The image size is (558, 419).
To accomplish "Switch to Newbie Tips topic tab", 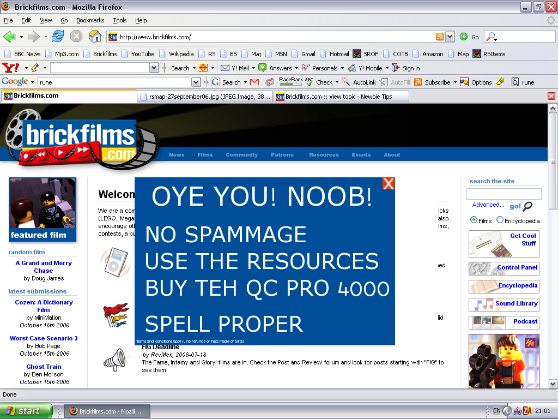I will pos(341,97).
